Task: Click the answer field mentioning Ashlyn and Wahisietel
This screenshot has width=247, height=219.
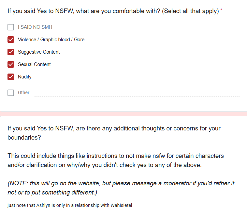Action: pyautogui.click(x=125, y=205)
